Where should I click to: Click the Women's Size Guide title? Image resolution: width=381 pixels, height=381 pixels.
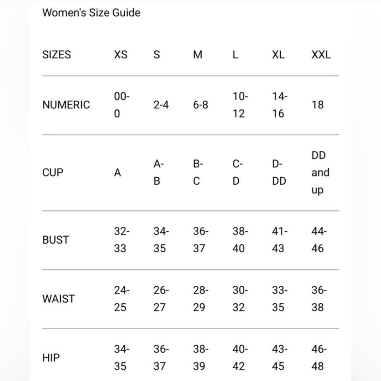tap(91, 13)
